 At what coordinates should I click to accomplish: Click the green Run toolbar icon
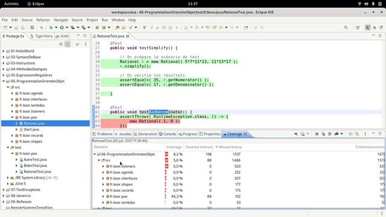pyautogui.click(x=62, y=28)
